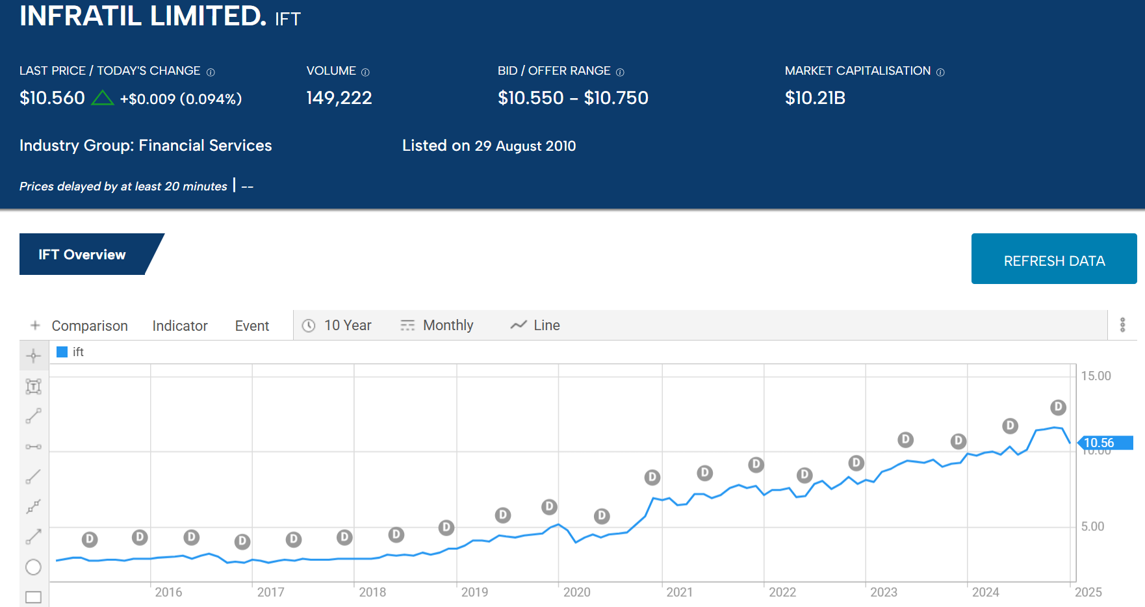Click the line chart icon beside Line
1145x607 pixels.
[519, 325]
